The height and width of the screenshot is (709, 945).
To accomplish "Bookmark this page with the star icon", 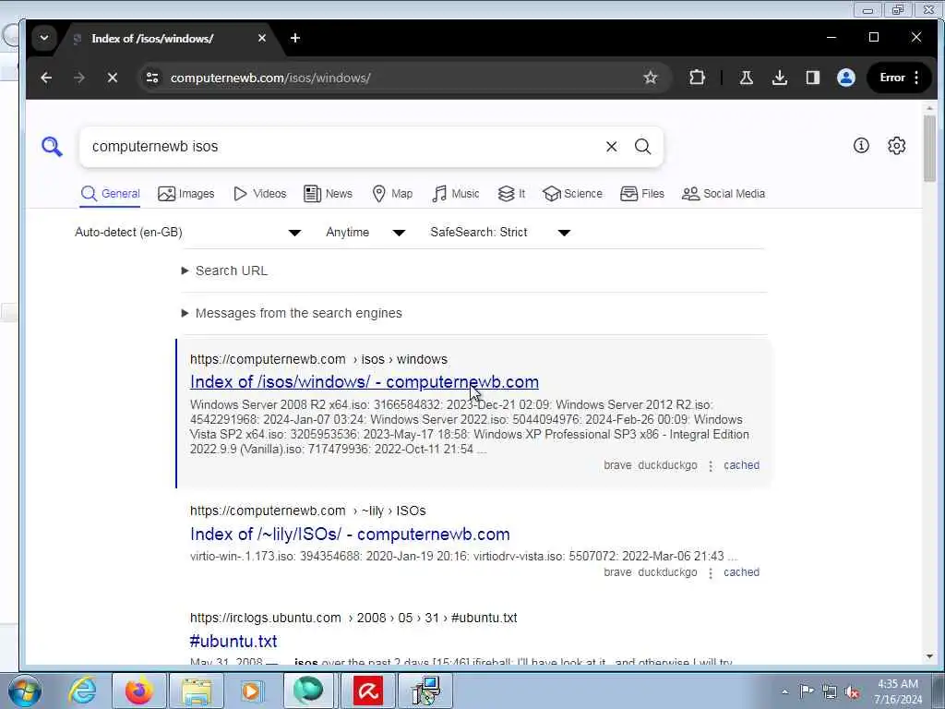I will [x=651, y=78].
